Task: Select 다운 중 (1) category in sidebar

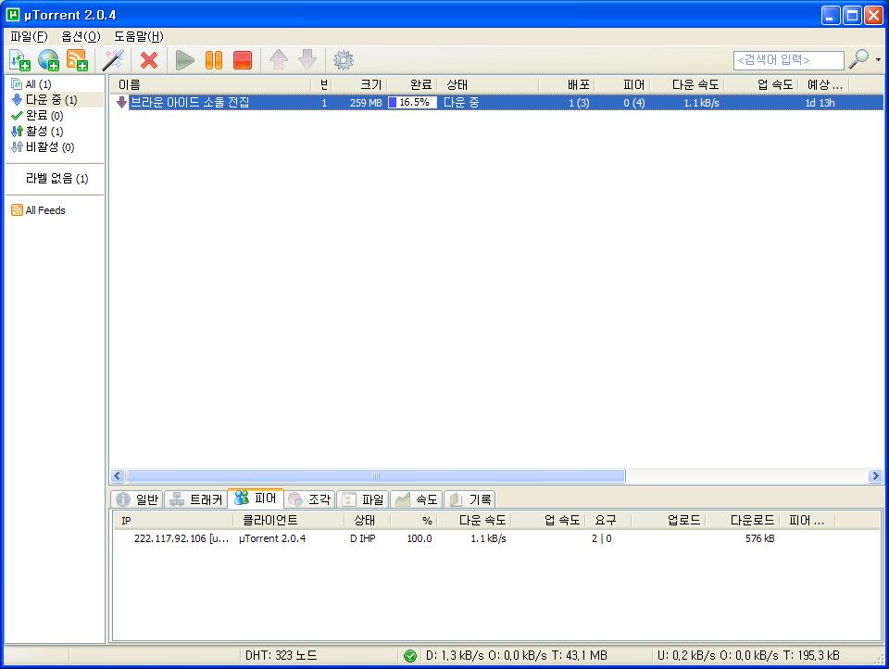Action: pyautogui.click(x=44, y=100)
